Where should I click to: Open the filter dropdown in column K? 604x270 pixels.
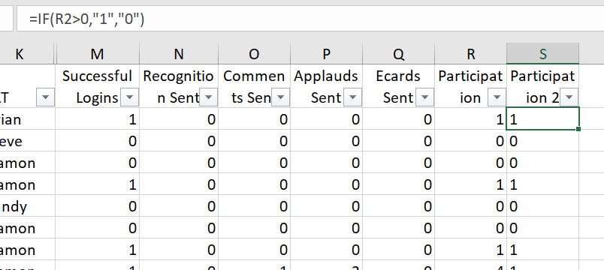click(46, 97)
